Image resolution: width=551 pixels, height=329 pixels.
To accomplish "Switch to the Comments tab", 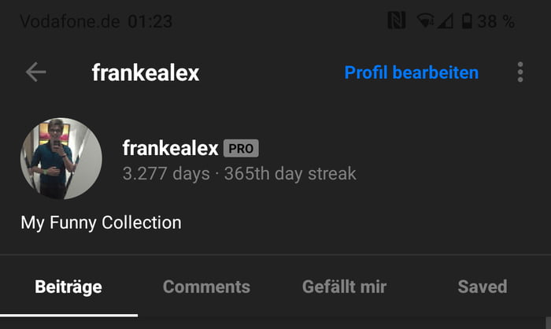I will point(206,286).
